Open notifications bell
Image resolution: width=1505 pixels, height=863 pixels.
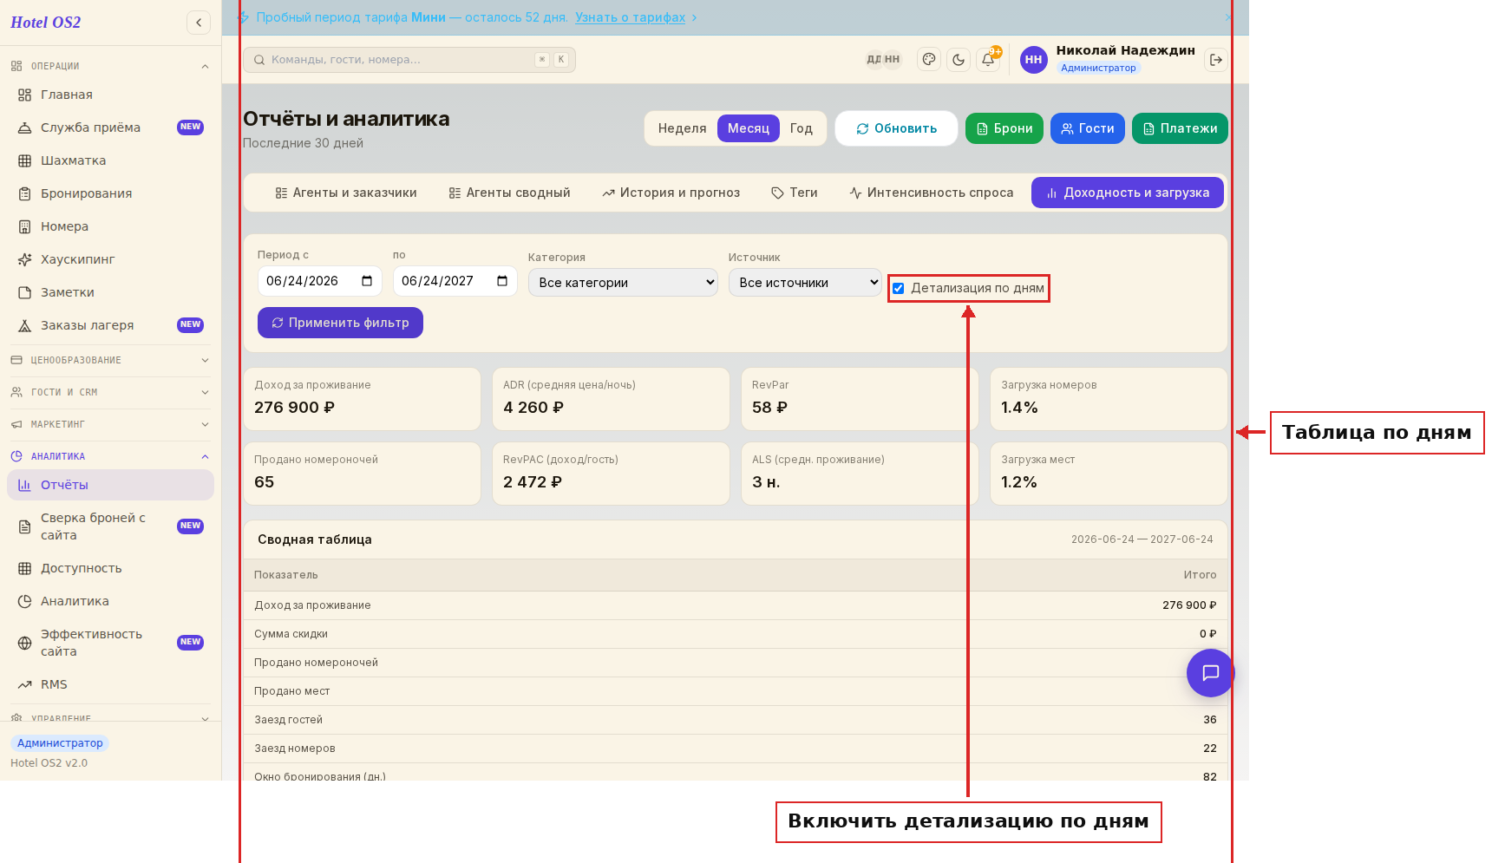pyautogui.click(x=988, y=60)
